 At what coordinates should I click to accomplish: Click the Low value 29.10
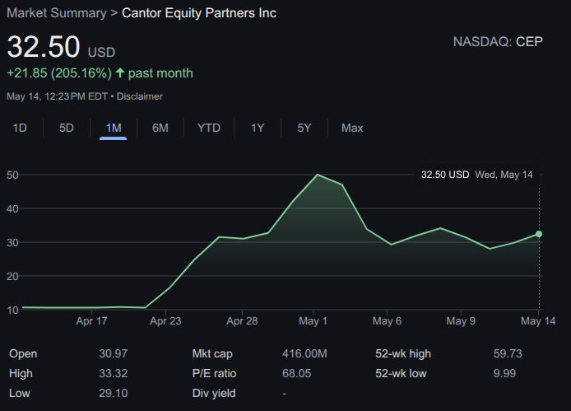pyautogui.click(x=114, y=393)
